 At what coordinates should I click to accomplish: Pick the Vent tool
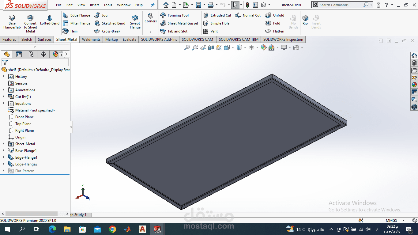point(211,31)
